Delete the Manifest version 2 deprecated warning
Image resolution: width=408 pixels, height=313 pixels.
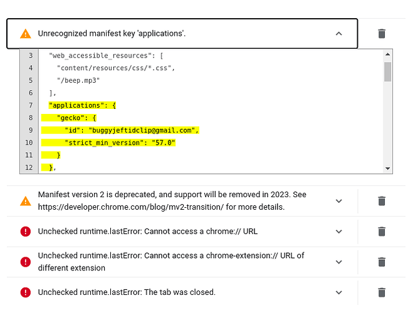point(382,201)
